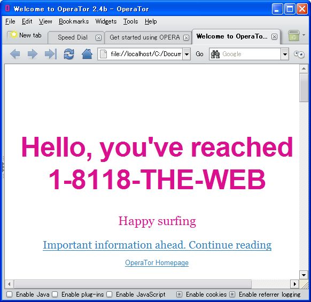This screenshot has width=311, height=302.
Task: Click the Back arrow navigation icon
Action: click(x=15, y=54)
